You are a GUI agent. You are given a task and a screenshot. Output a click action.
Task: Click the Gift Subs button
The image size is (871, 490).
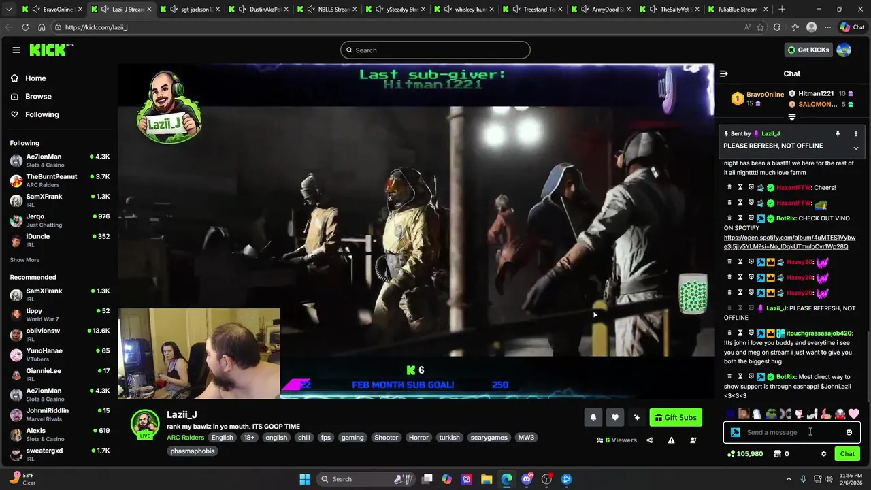(x=676, y=418)
